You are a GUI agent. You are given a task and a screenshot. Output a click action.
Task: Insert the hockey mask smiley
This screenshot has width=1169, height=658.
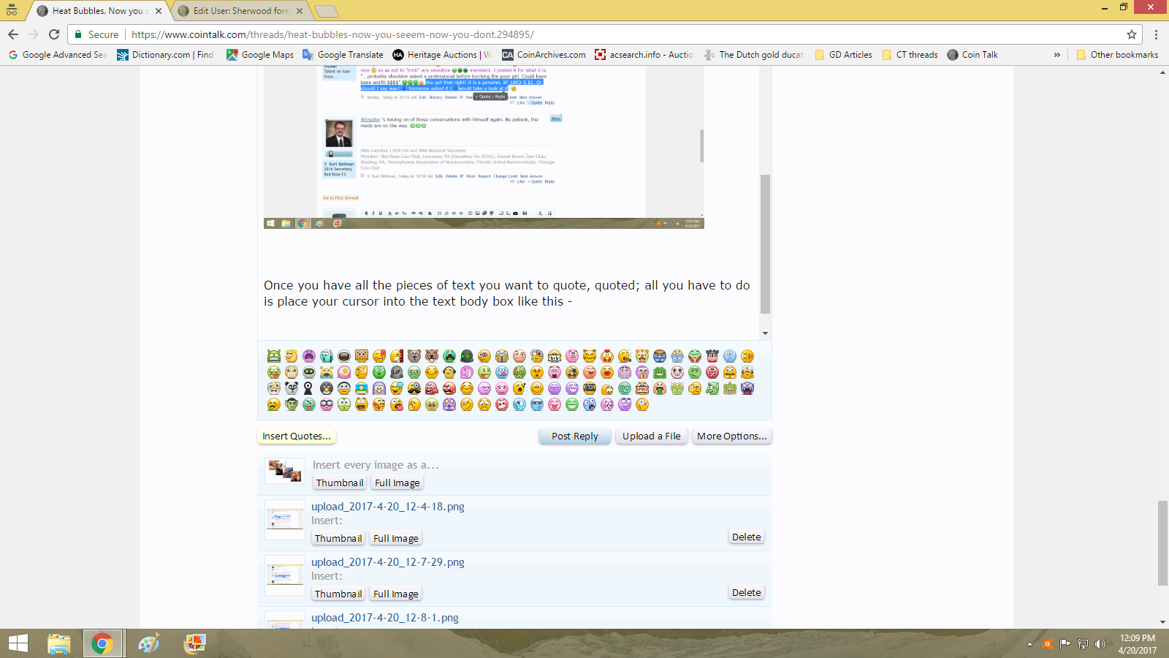[x=677, y=372]
